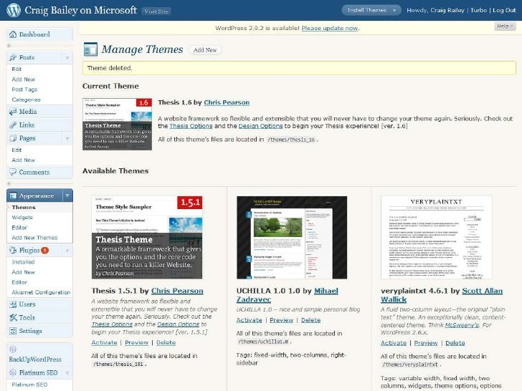The image size is (522, 391).
Task: Click the McSweeney's link
Action: [x=462, y=325]
